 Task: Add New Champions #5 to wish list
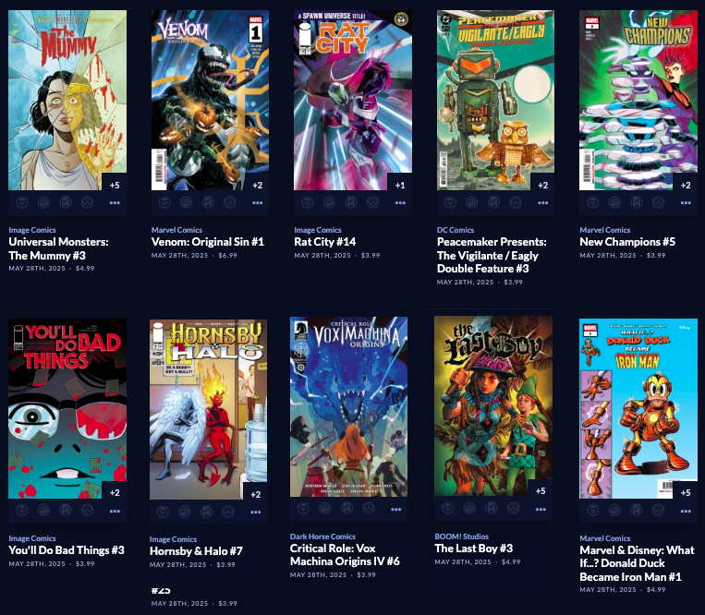pyautogui.click(x=658, y=202)
